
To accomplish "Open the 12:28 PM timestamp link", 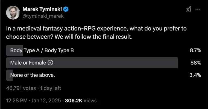I will pos(17,101).
